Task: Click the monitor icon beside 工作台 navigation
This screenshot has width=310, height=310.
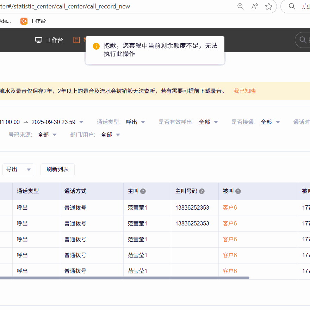Action: tap(38, 40)
